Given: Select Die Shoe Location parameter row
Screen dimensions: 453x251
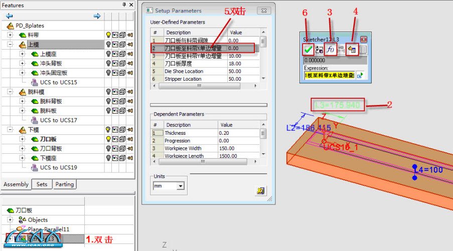Looking at the screenshot, I should (x=205, y=71).
